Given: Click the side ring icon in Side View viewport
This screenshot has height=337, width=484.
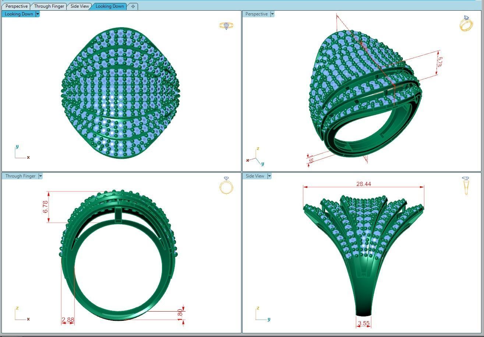Looking at the screenshot, I should 466,186.
